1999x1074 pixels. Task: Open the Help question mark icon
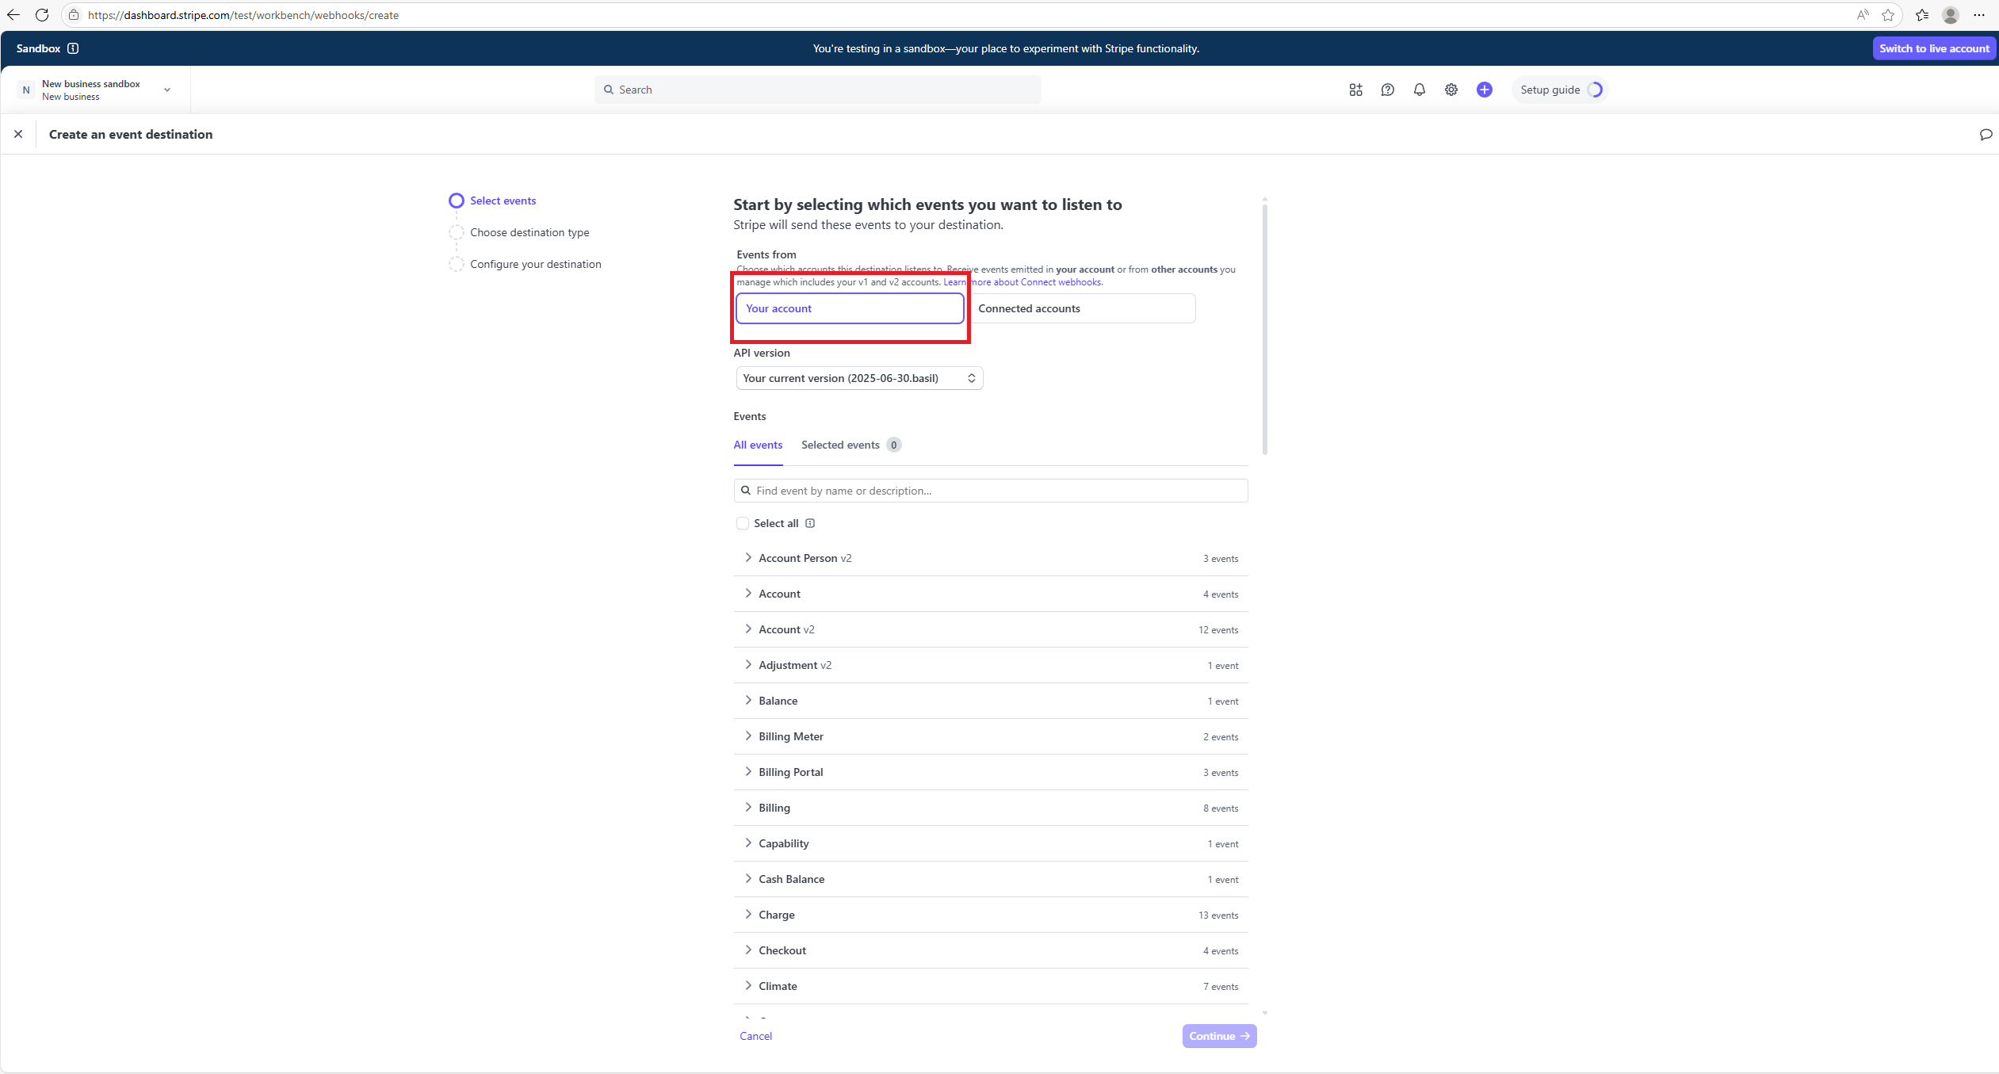click(1387, 90)
